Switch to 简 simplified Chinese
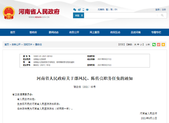 coord(111,10)
